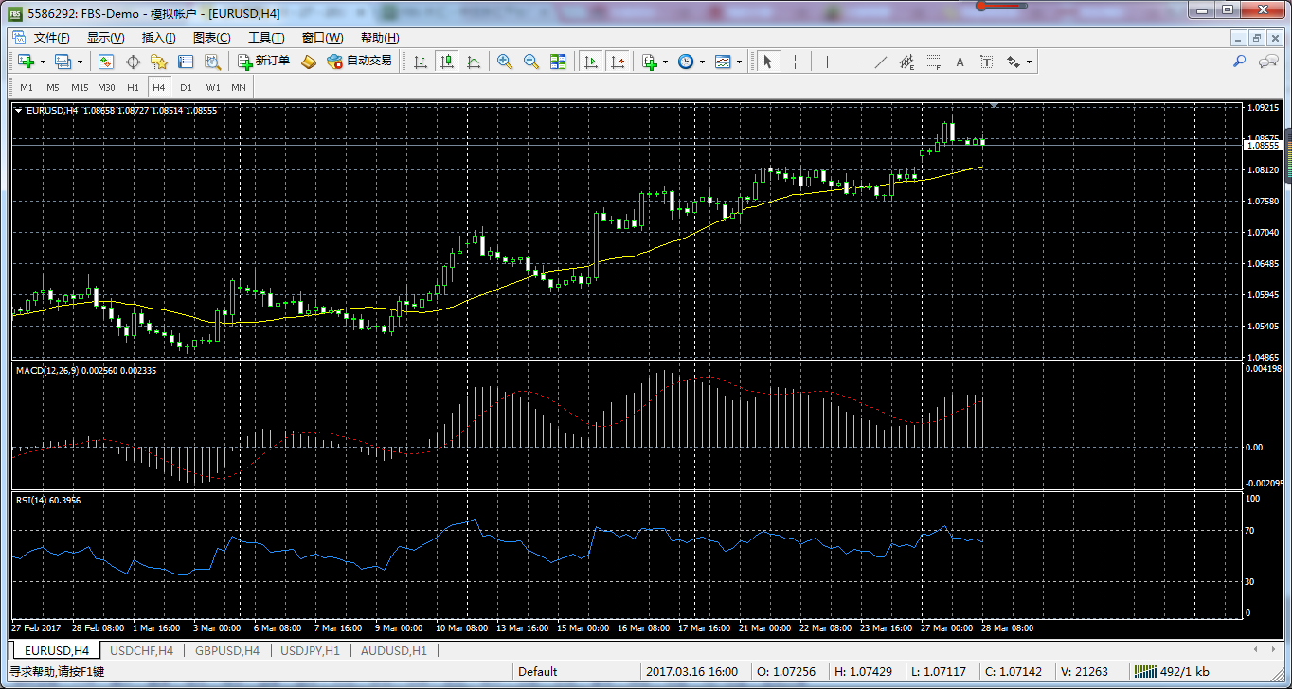Screen dimensions: 1292x689
Task: Click the connection status 492/1 kb indicator
Action: tap(1172, 671)
